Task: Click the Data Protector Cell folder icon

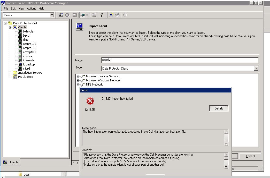Action: click(10, 23)
